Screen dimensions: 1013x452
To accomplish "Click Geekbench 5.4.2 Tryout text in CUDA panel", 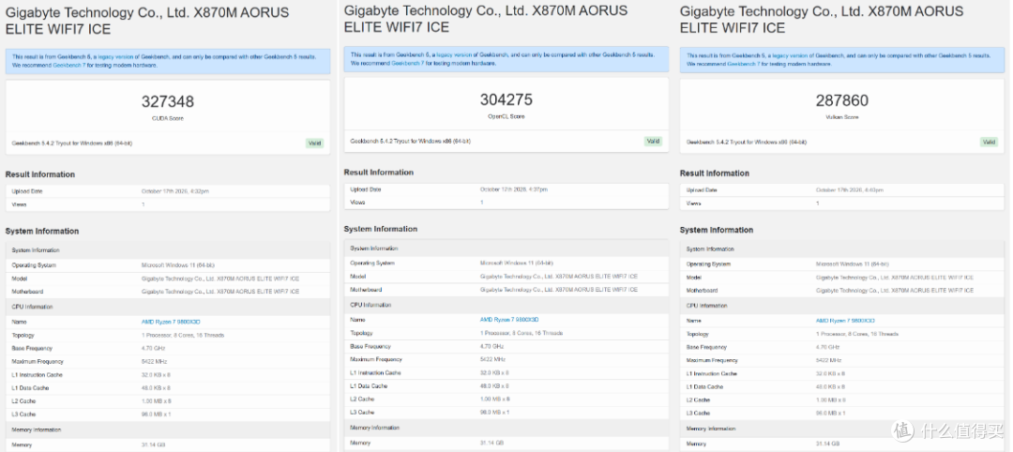I will tap(71, 143).
